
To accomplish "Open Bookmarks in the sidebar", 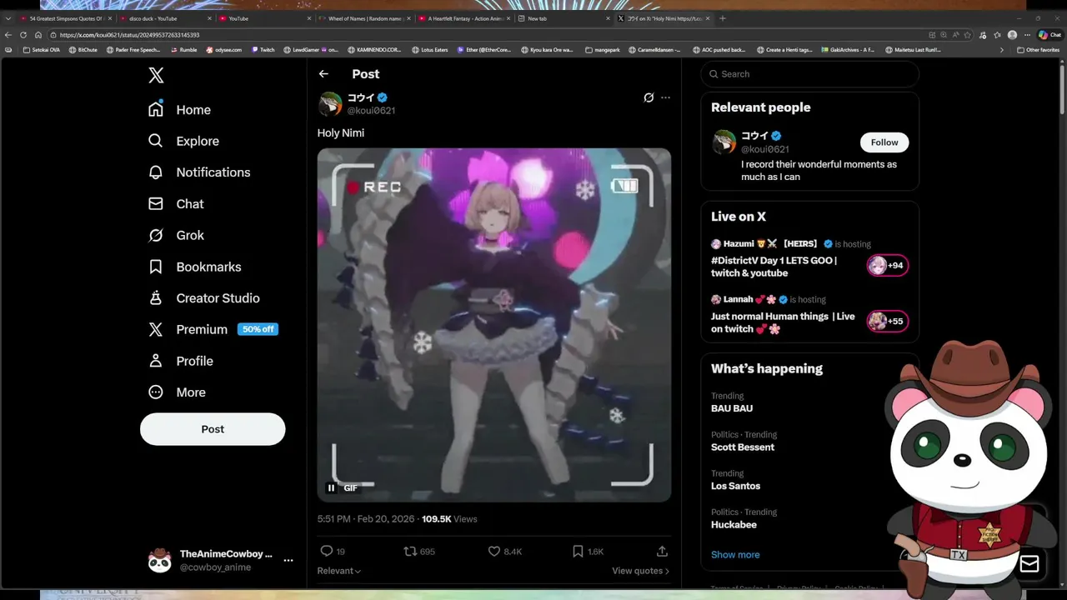I will pyautogui.click(x=194, y=267).
